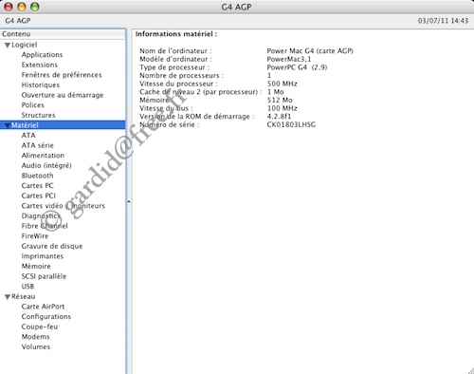
Task: Collapse the Logiciel disclosure triangle
Action: click(x=8, y=46)
